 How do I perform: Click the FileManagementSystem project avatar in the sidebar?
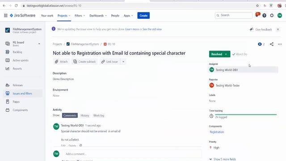(8, 30)
